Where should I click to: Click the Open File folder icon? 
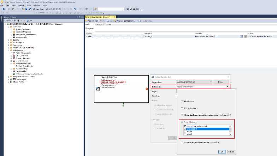23,9
